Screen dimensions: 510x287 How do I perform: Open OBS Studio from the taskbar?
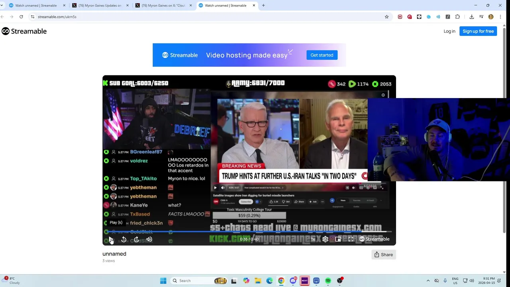click(340, 281)
